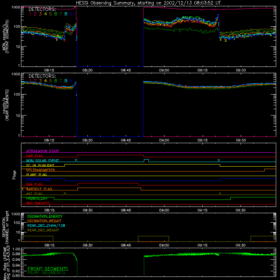
Task: Click the HESSI Observing Summary plot title
Action: pos(148,3)
